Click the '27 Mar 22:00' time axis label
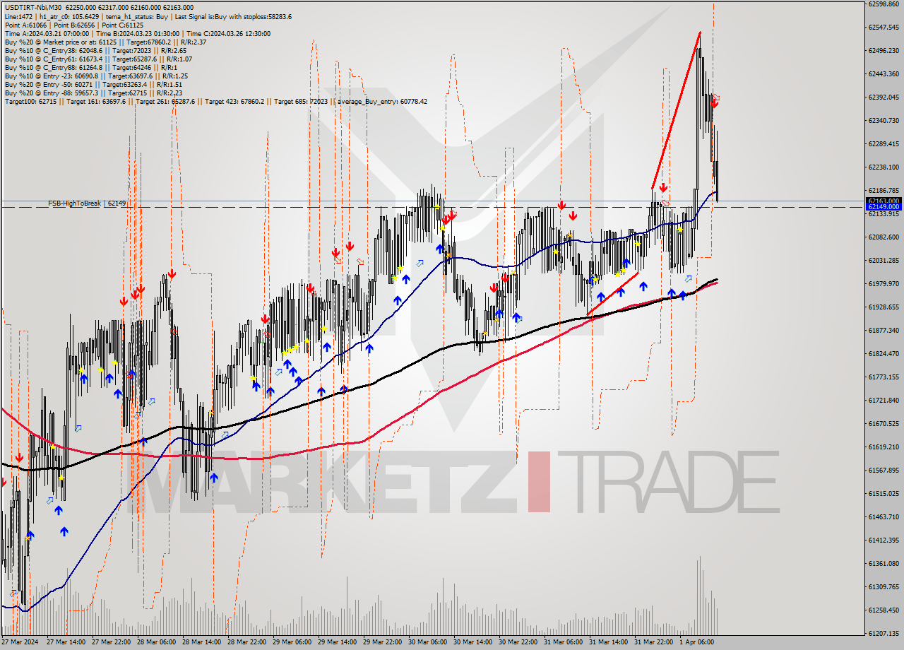Image resolution: width=904 pixels, height=650 pixels. pos(112,642)
